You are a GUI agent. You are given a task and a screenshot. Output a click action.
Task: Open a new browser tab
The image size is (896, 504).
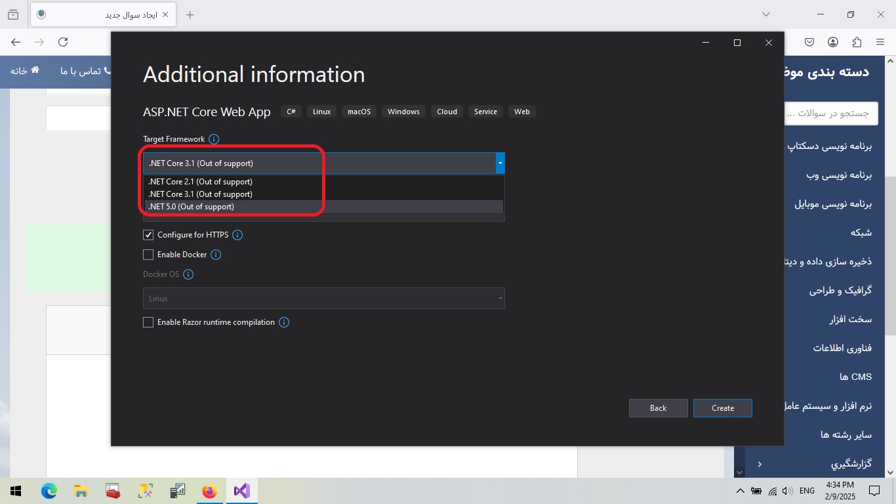[190, 14]
